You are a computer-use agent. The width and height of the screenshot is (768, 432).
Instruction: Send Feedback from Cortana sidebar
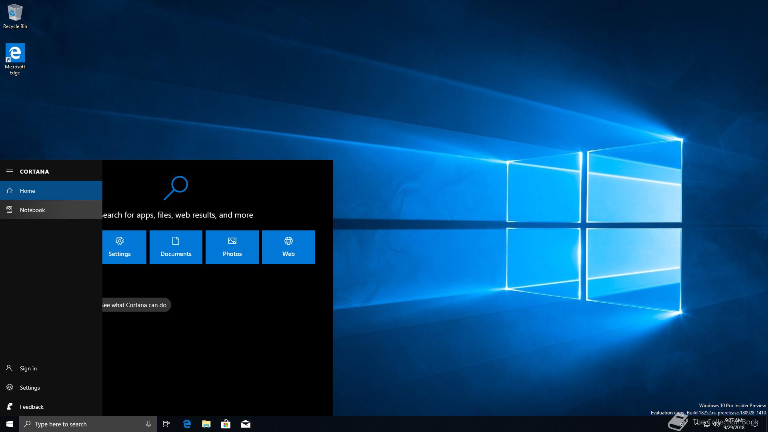[x=31, y=407]
